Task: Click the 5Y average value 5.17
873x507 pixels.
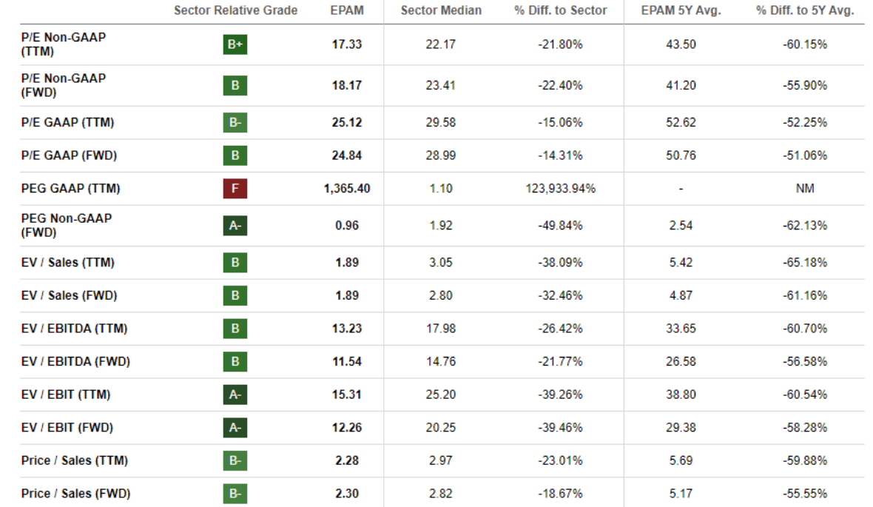Action: pos(681,494)
